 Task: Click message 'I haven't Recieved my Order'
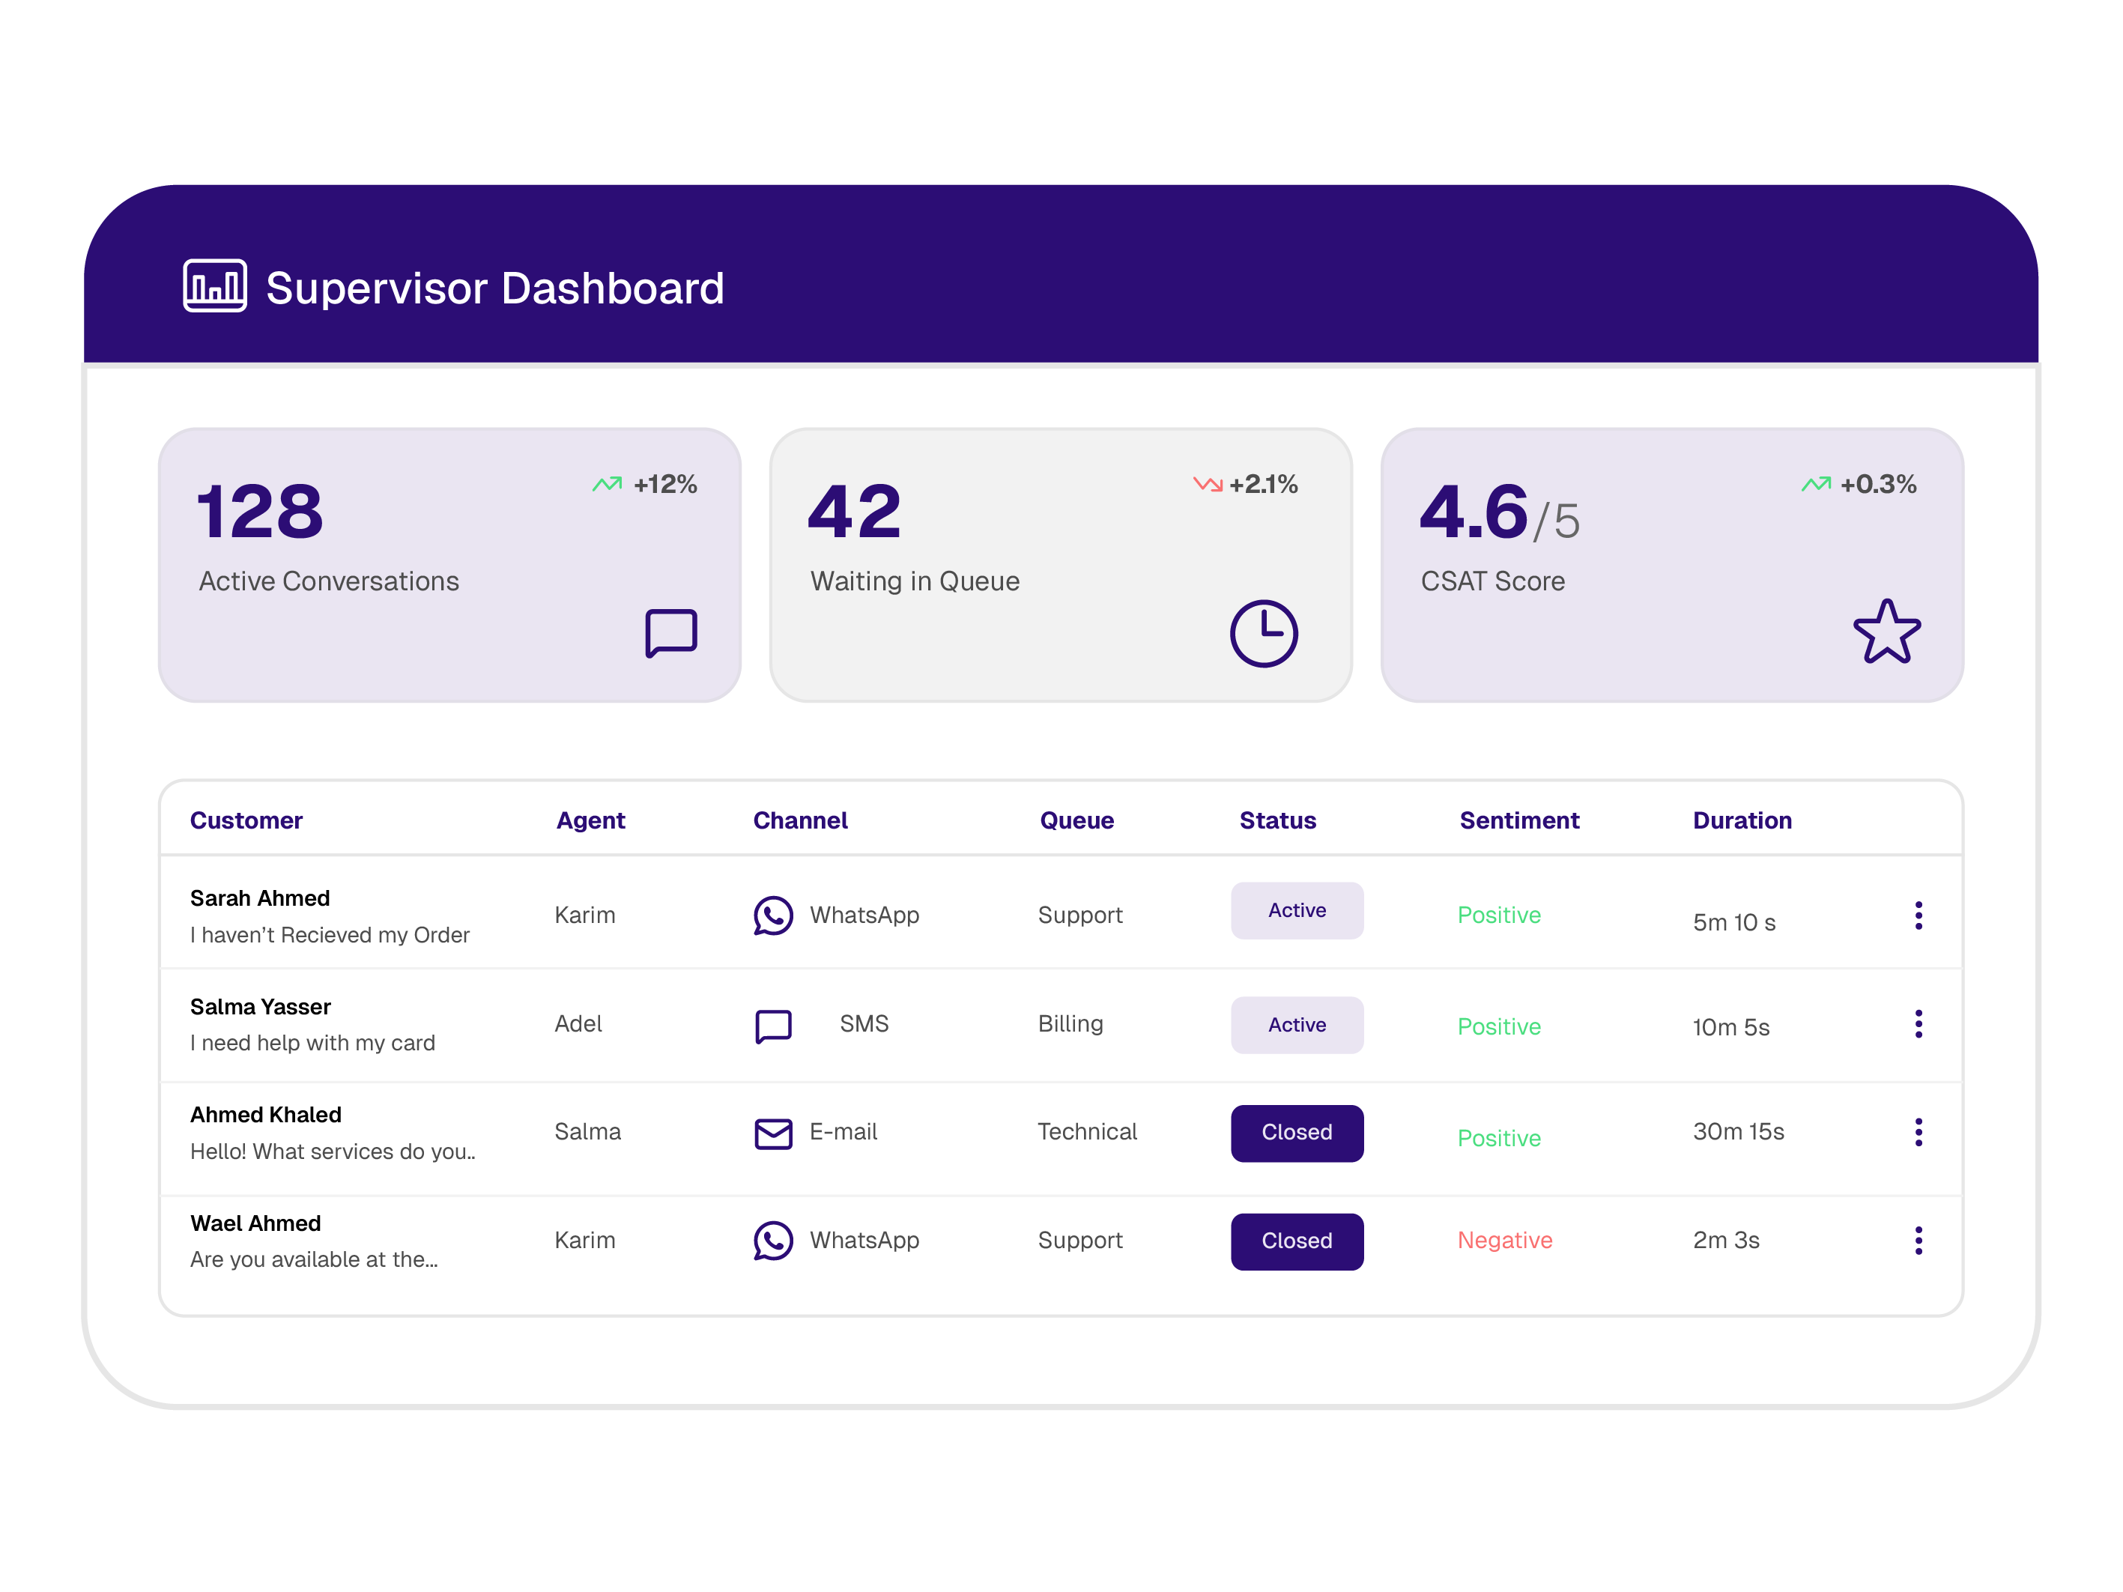(330, 936)
